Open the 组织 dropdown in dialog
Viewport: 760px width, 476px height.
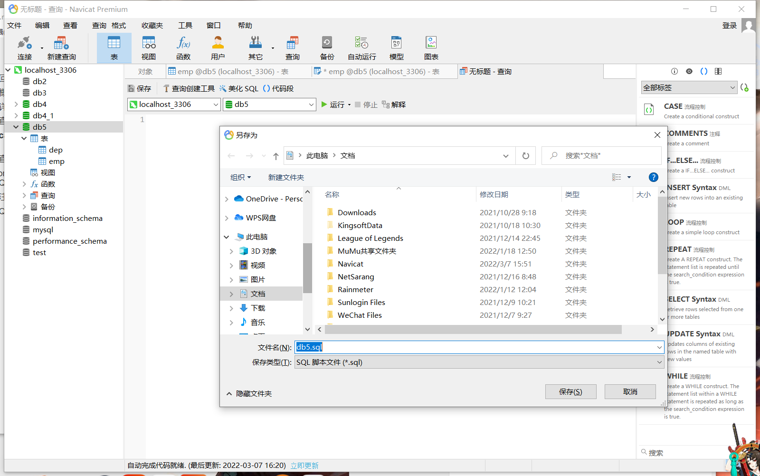[x=240, y=177]
